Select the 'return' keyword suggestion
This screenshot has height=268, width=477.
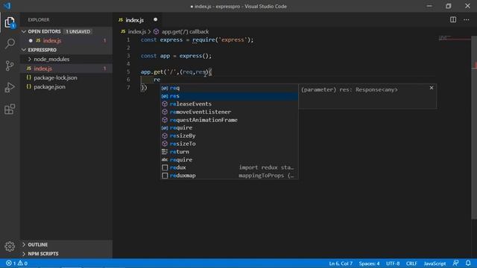pos(230,152)
